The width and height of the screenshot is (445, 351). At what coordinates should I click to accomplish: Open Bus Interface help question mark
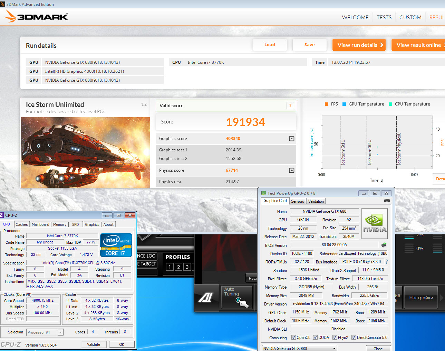tap(387, 262)
